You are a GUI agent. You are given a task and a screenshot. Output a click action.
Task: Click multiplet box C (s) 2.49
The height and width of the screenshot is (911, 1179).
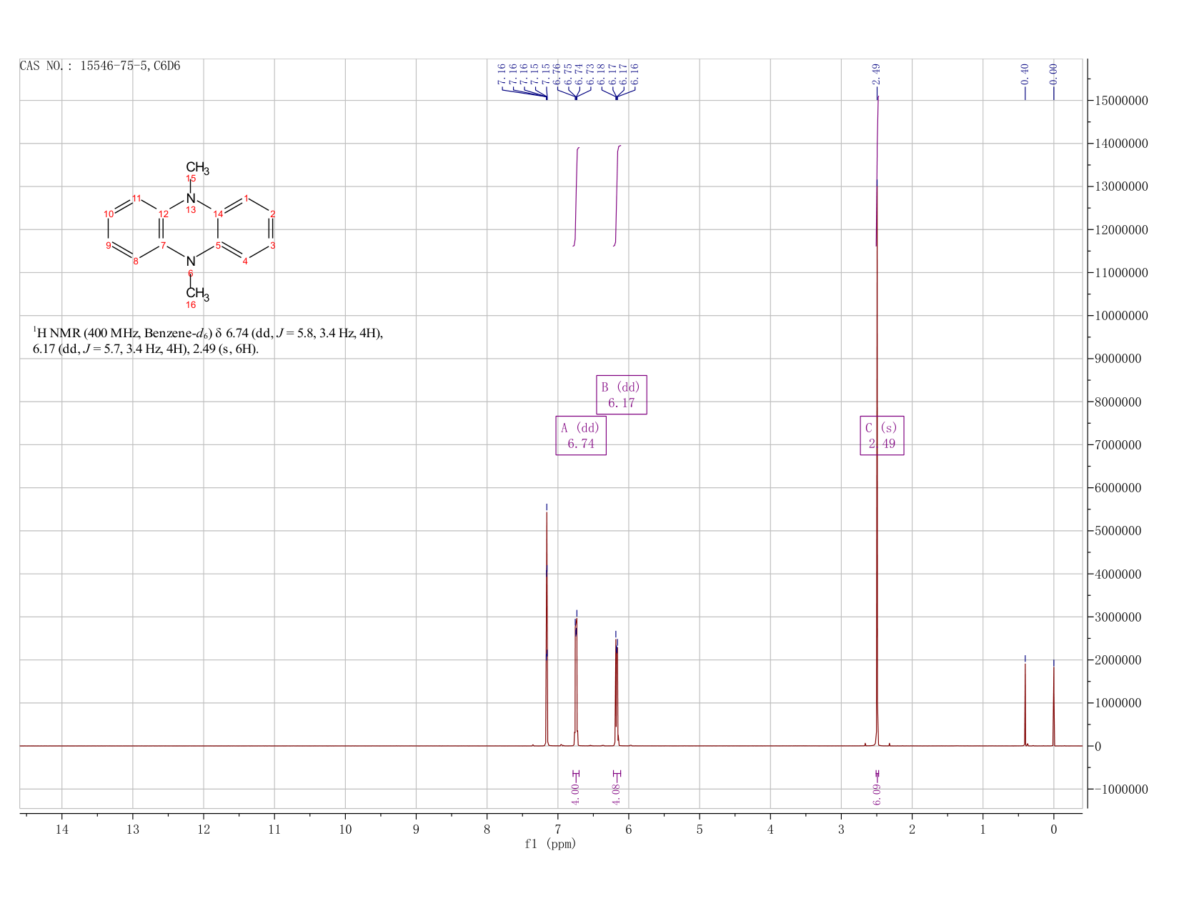pos(882,436)
